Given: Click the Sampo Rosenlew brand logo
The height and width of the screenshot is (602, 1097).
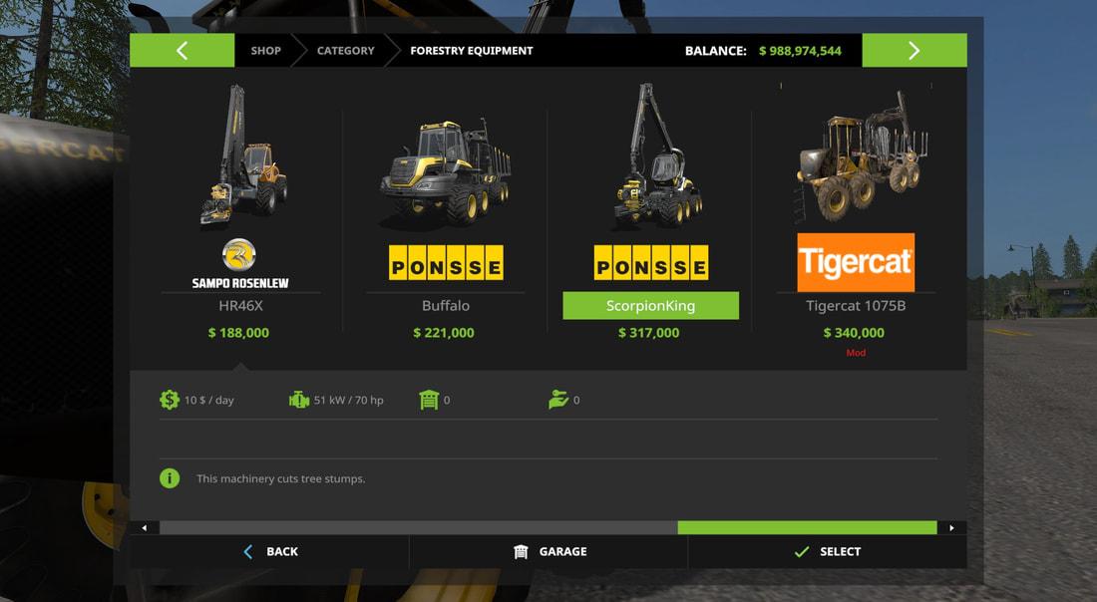Looking at the screenshot, I should 240,263.
